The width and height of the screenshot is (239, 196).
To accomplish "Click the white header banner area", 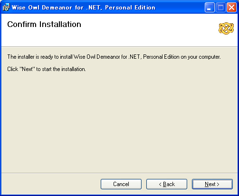I will pos(119,30).
